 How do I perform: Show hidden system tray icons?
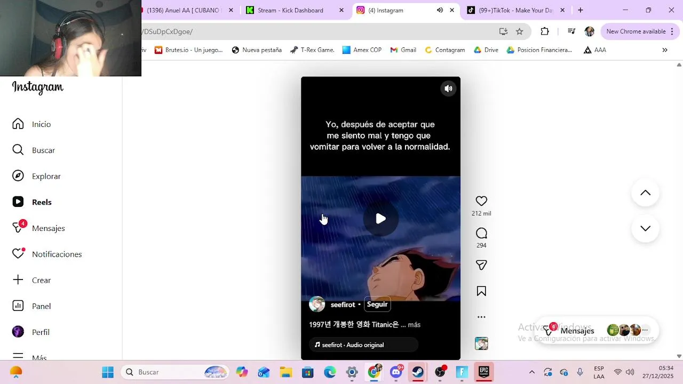point(531,372)
